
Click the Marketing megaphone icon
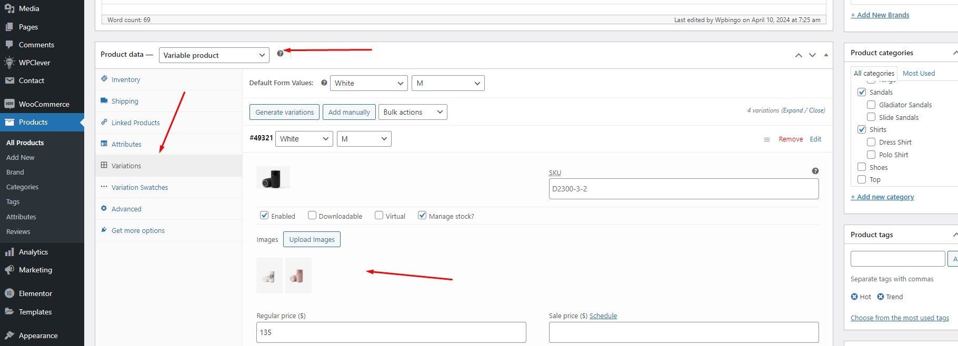[9, 270]
